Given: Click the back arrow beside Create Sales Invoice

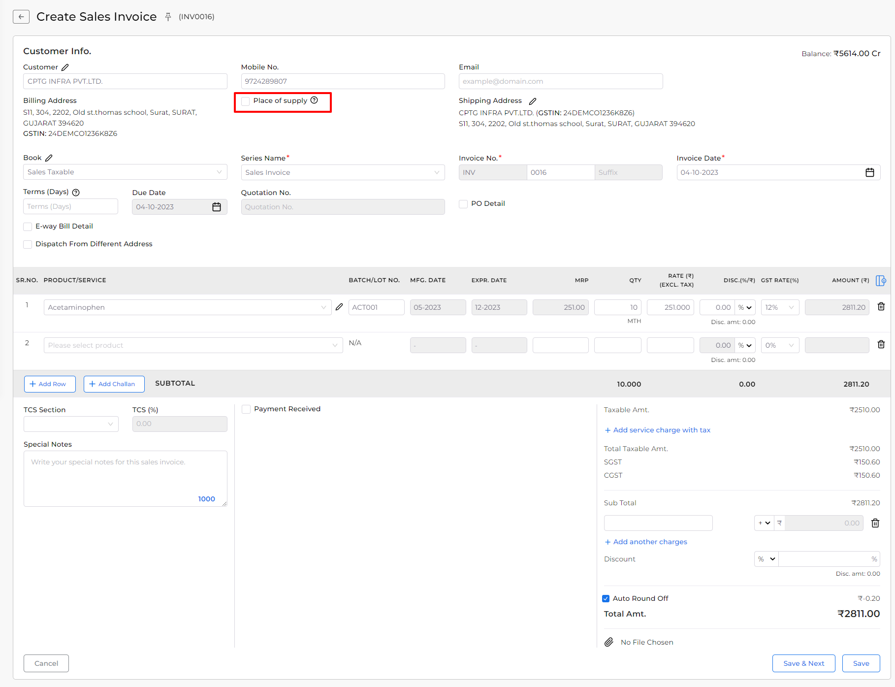Looking at the screenshot, I should coord(21,17).
